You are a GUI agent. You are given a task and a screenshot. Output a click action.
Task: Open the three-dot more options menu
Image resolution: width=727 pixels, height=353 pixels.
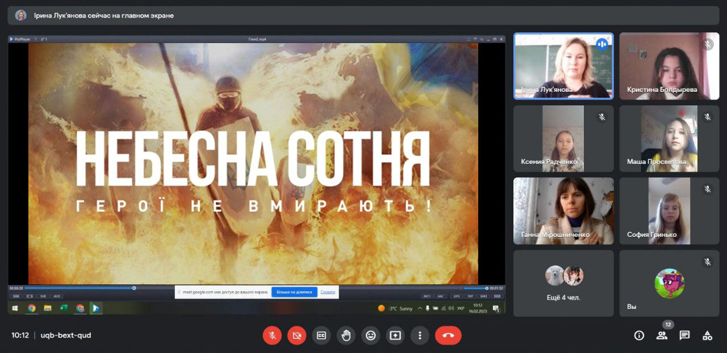click(420, 335)
